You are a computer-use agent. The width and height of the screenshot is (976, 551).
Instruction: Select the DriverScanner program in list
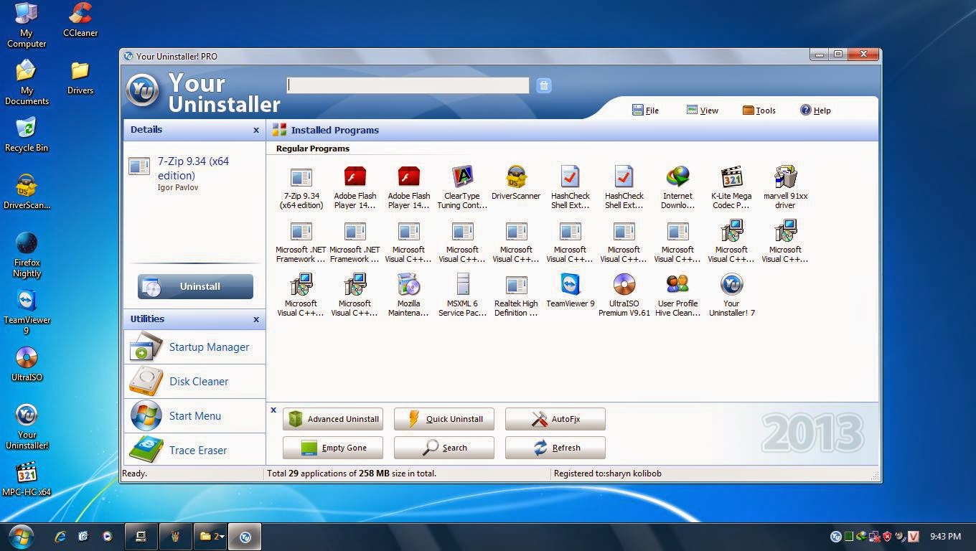516,178
